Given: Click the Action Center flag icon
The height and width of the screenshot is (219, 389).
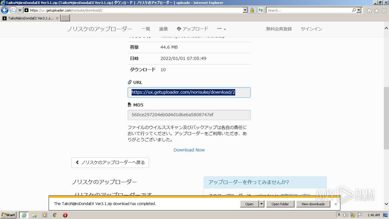Looking at the screenshot, I should point(360,215).
